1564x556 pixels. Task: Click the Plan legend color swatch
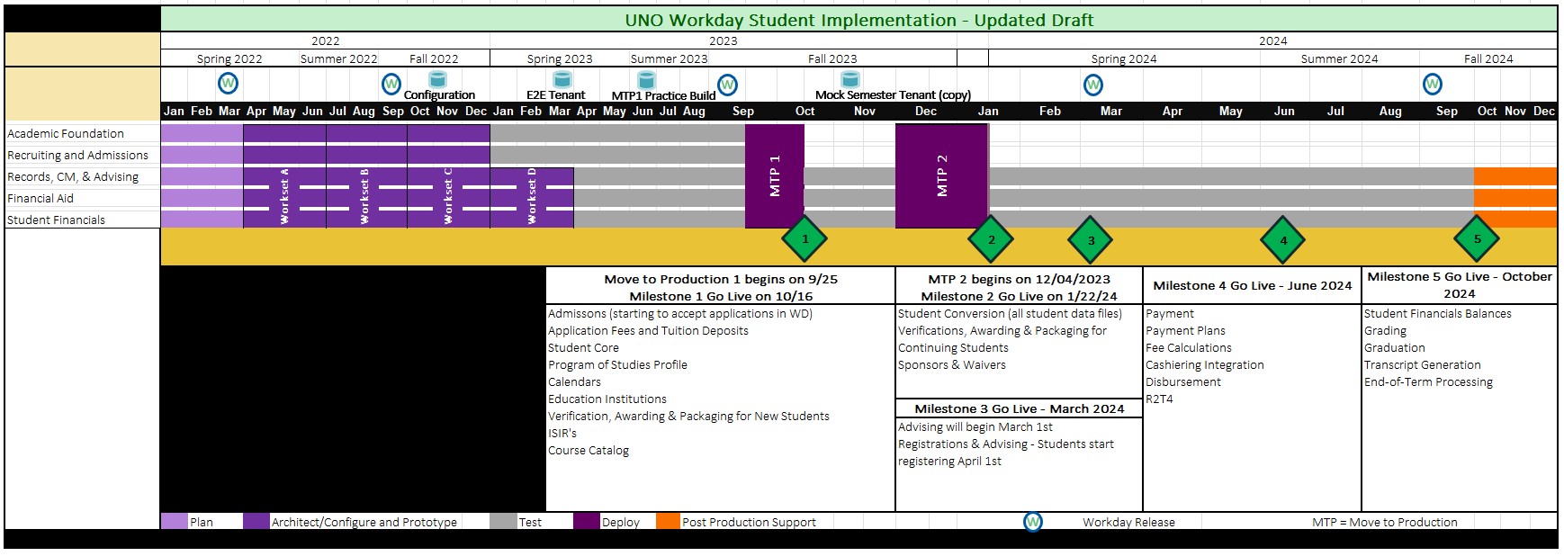click(x=175, y=522)
